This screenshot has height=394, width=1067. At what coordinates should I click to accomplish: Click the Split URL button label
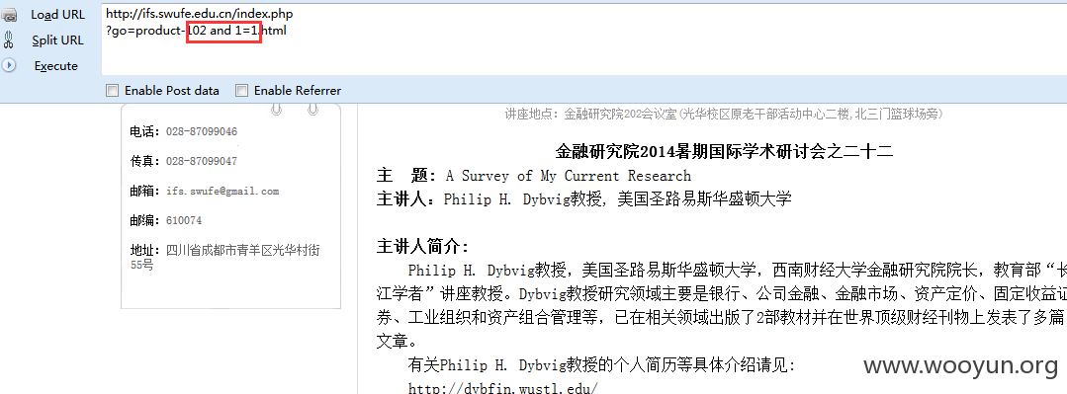57,40
